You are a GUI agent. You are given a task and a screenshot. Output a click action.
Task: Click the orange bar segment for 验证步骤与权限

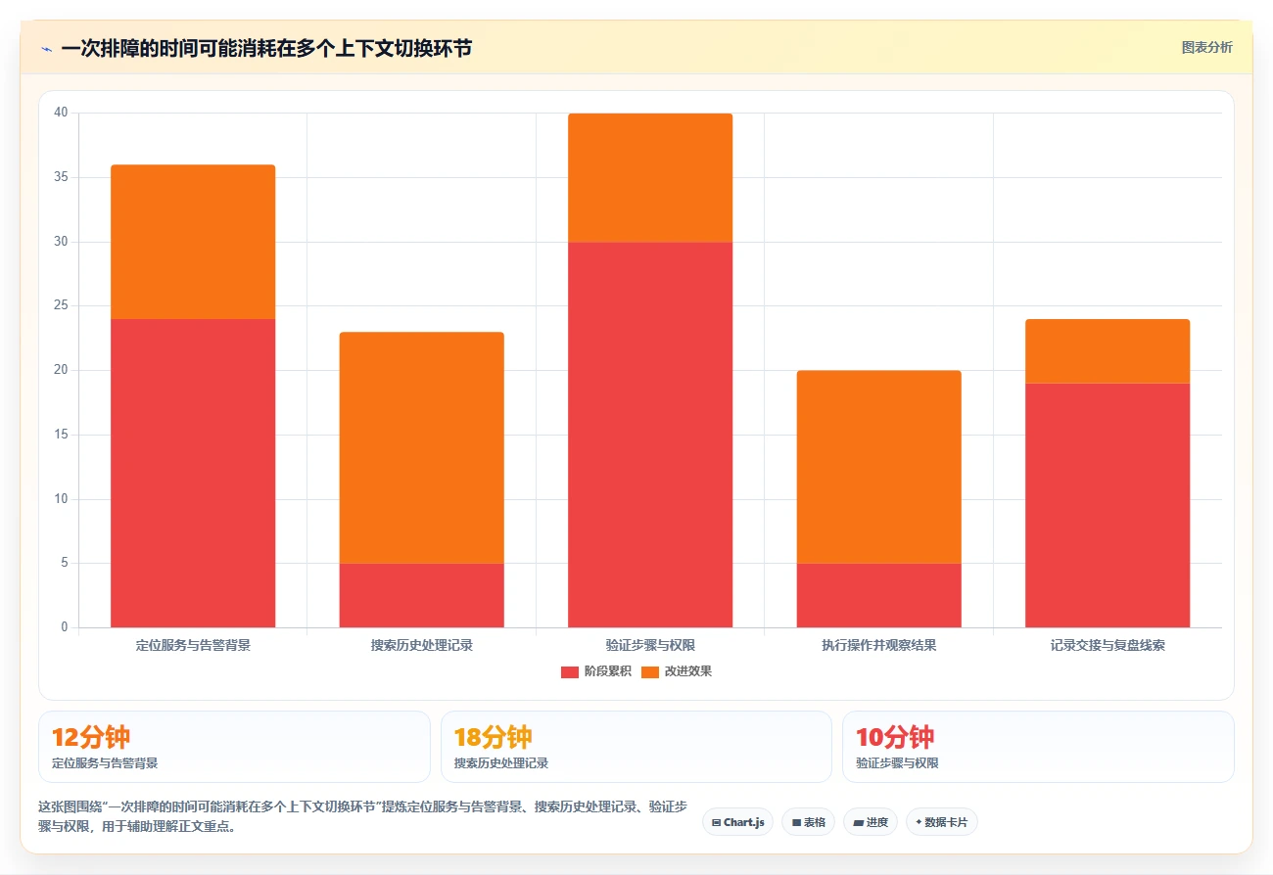click(650, 177)
